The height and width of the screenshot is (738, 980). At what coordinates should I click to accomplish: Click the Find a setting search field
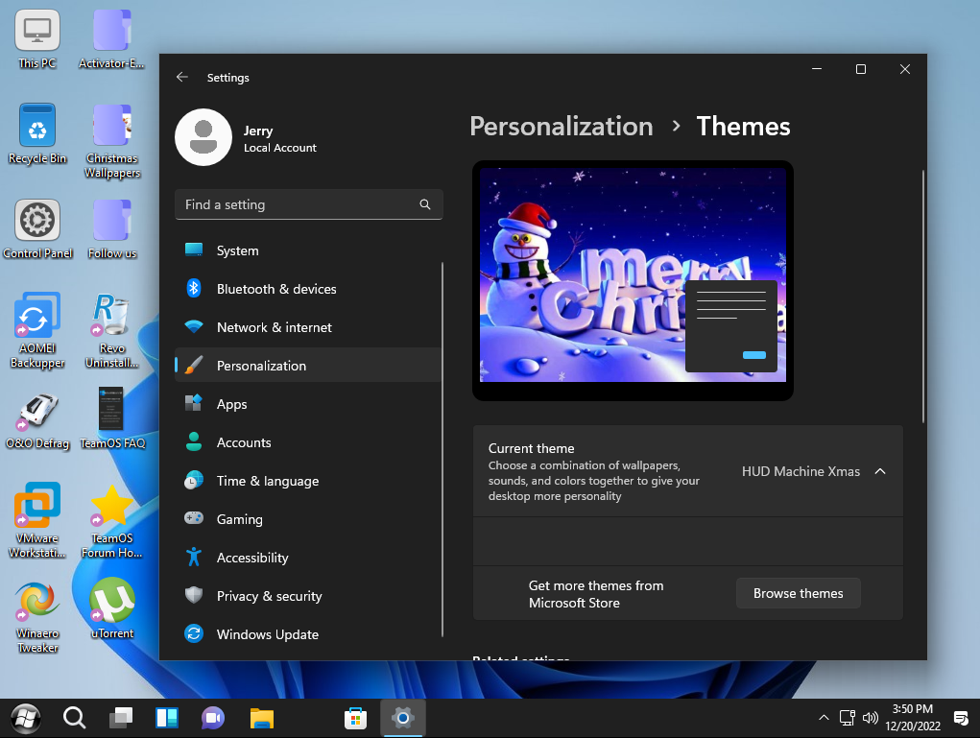tap(298, 204)
